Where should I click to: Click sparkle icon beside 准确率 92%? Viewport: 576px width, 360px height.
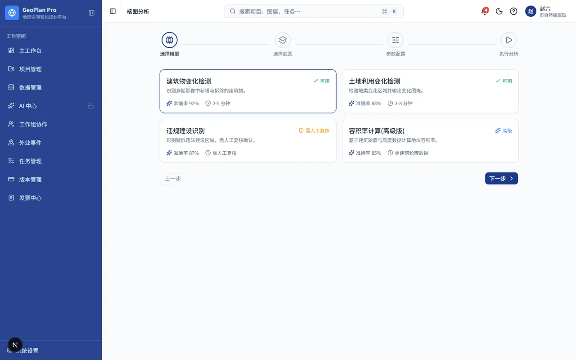pos(169,103)
